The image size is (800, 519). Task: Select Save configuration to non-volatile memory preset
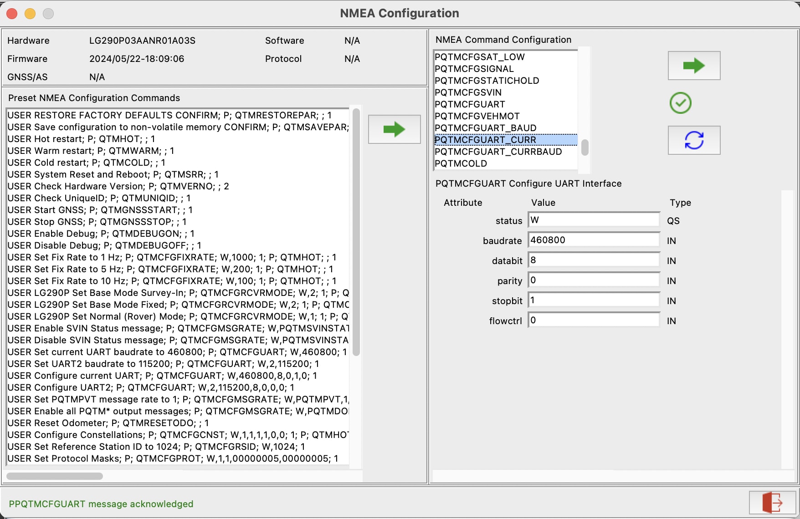[178, 127]
